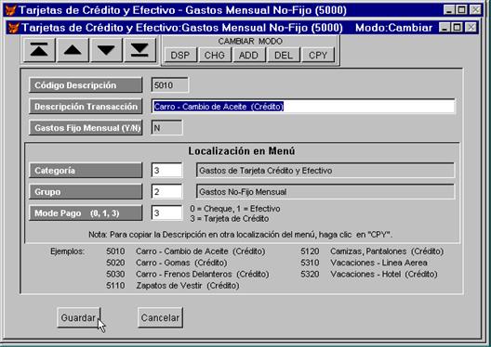Click the Código Descripción field showing 5010
Viewport: 491px width, 347px height.
coord(170,85)
